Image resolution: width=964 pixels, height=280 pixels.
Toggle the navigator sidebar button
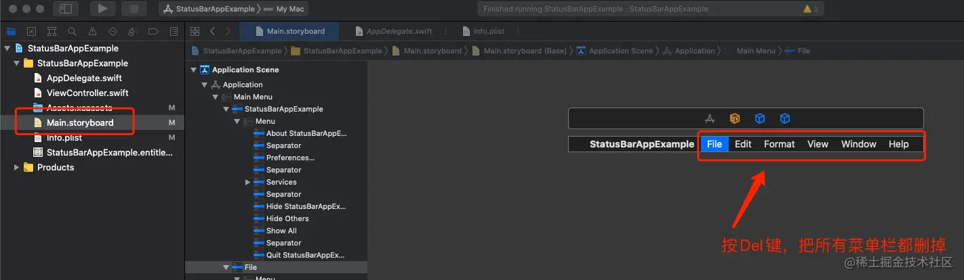tap(65, 9)
